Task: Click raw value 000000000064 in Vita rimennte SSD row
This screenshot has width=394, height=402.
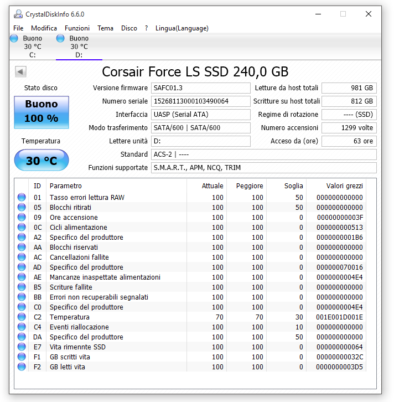Action: click(340, 347)
